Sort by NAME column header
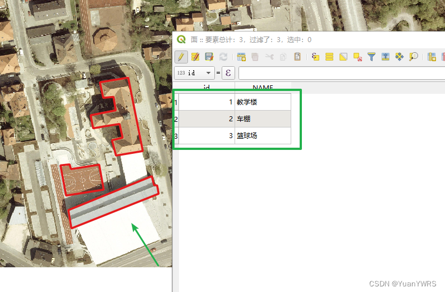 coord(263,86)
